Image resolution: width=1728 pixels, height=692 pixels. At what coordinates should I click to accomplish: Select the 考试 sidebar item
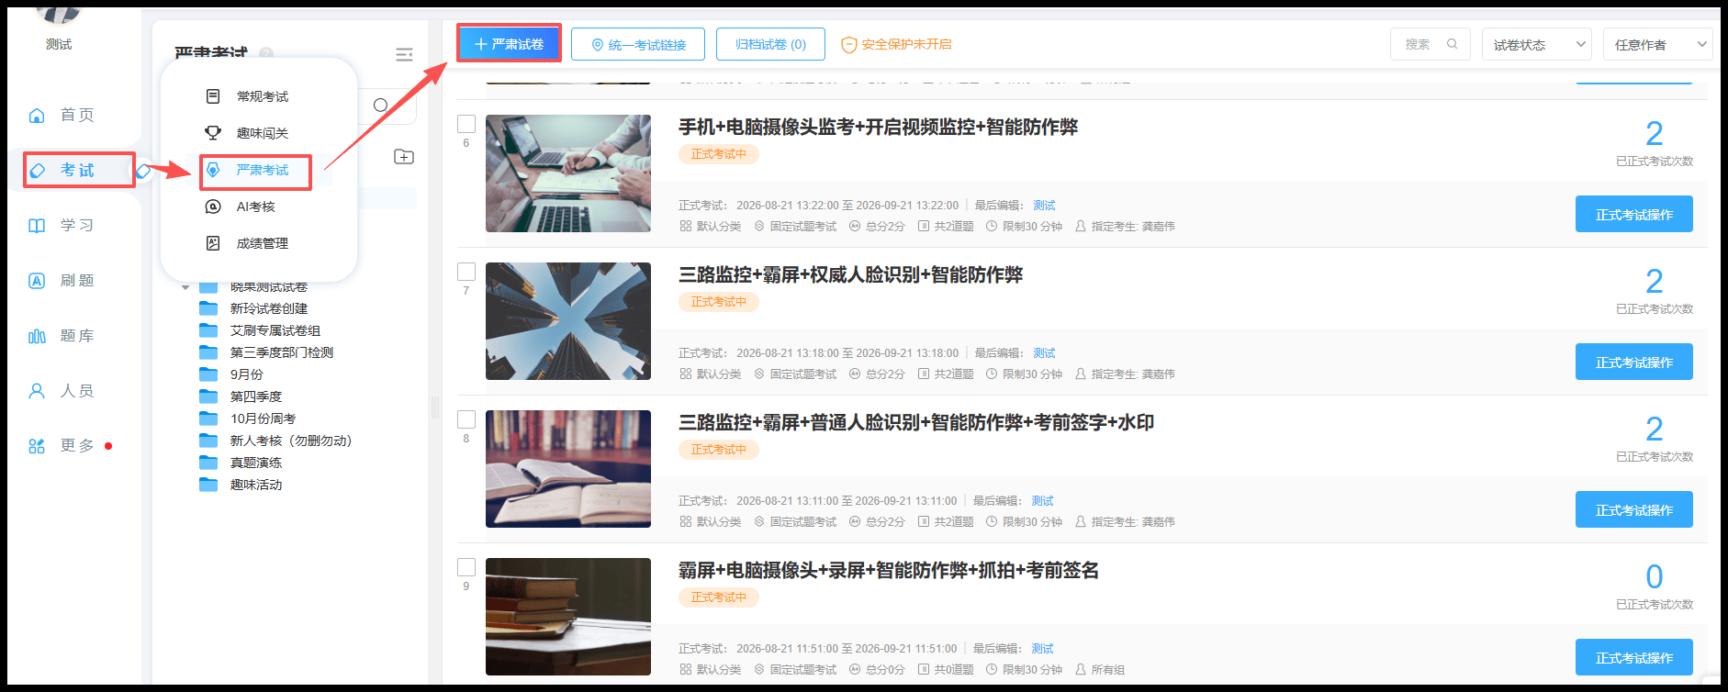pos(79,170)
